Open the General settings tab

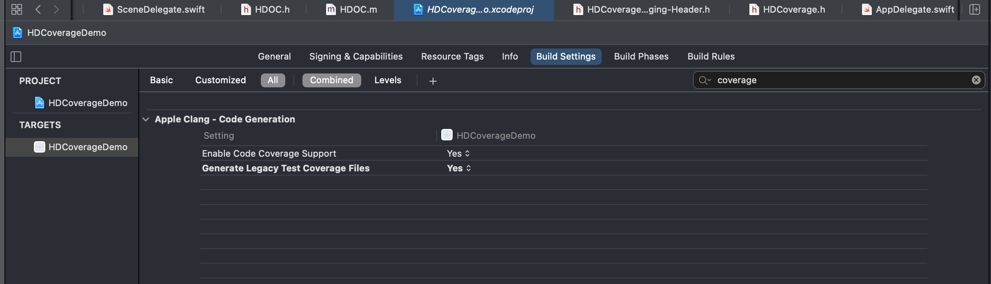(x=274, y=57)
